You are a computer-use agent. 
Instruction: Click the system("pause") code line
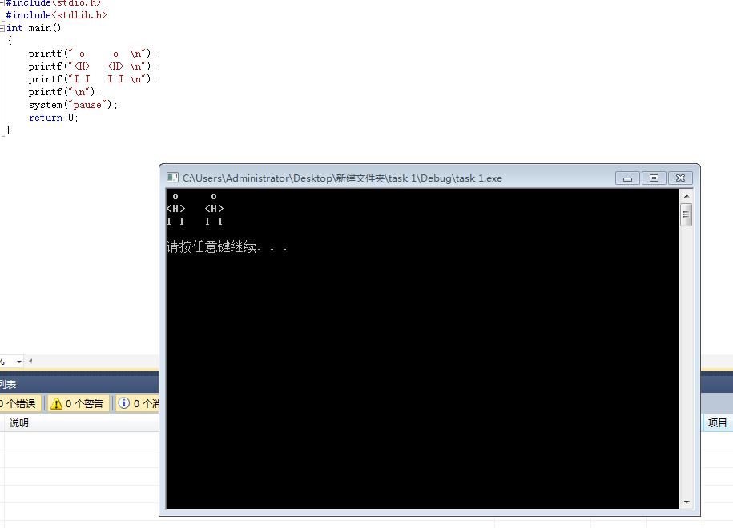(x=73, y=105)
